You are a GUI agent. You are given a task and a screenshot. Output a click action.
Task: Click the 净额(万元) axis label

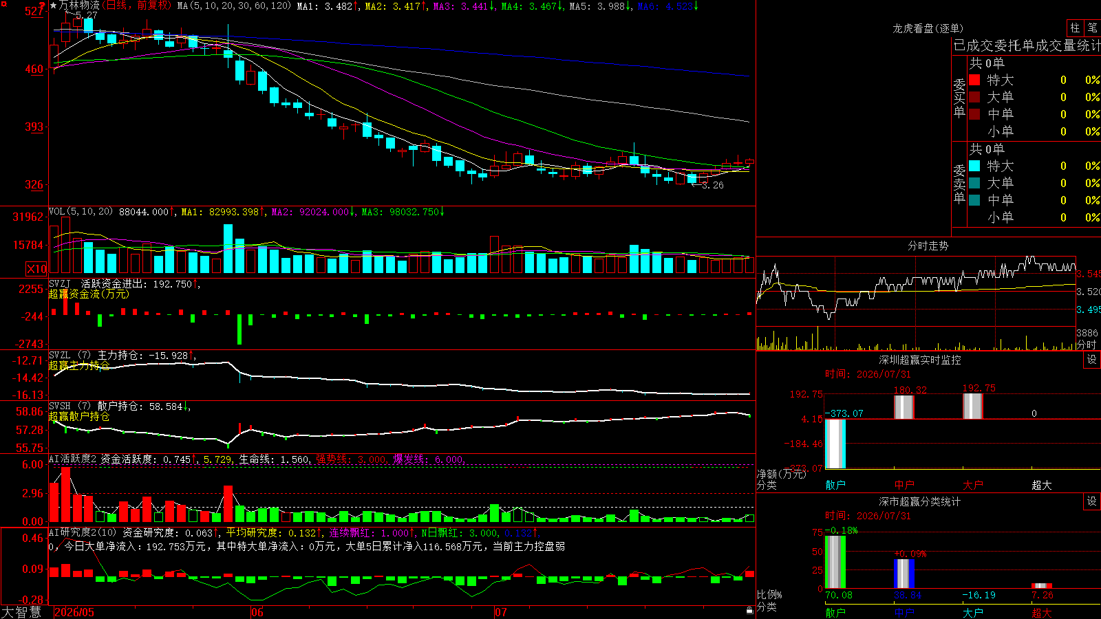pyautogui.click(x=782, y=474)
